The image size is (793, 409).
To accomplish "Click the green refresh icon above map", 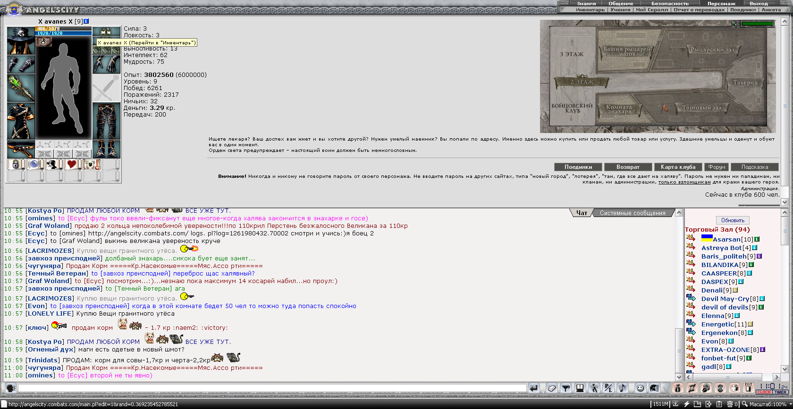I will tap(734, 24).
